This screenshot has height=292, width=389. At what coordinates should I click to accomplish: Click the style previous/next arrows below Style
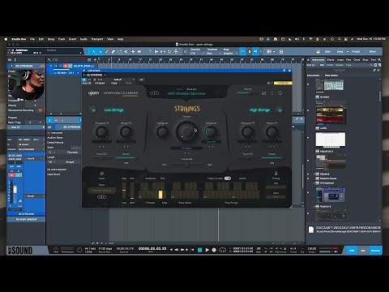point(101,197)
